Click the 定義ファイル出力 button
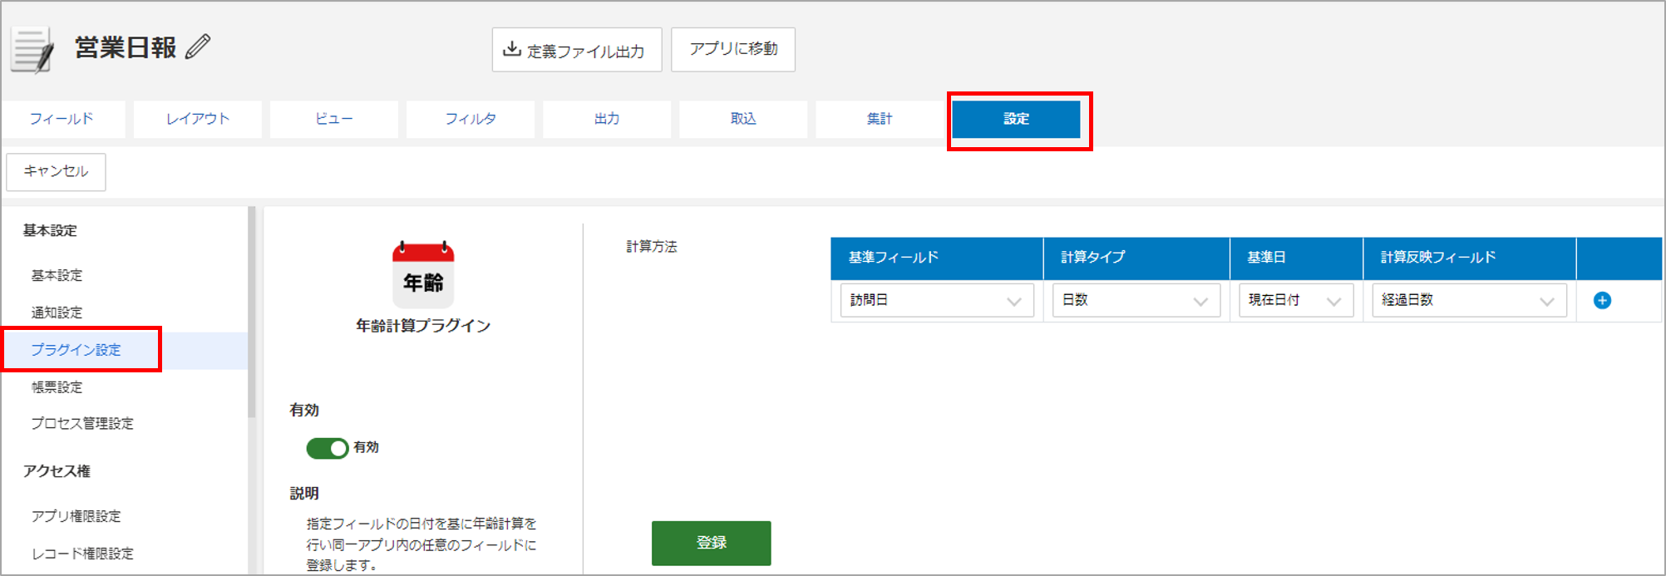Screen dimensions: 1666x576 (577, 50)
